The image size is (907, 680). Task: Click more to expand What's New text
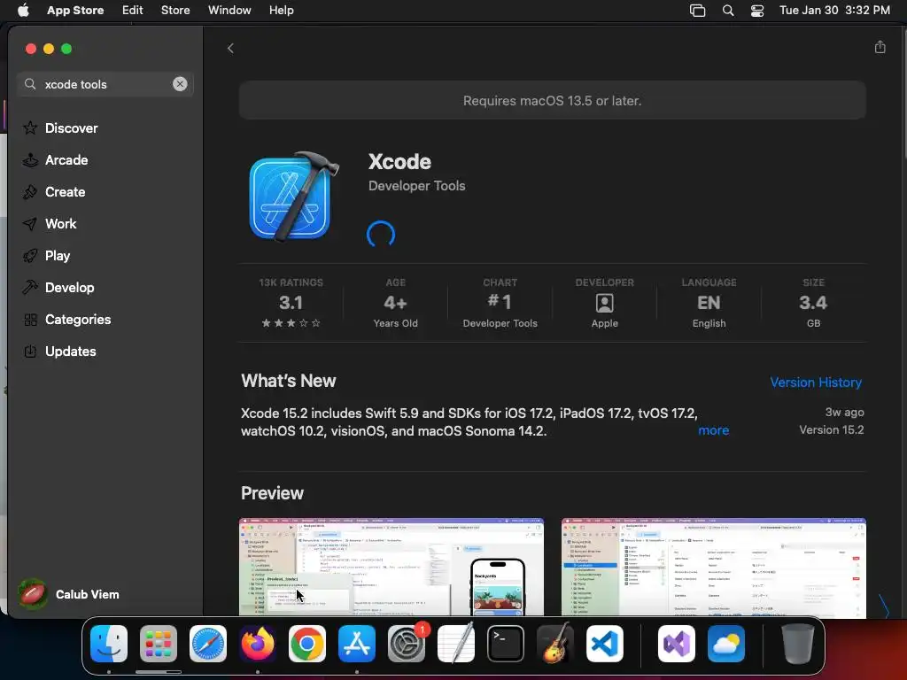[x=713, y=430]
